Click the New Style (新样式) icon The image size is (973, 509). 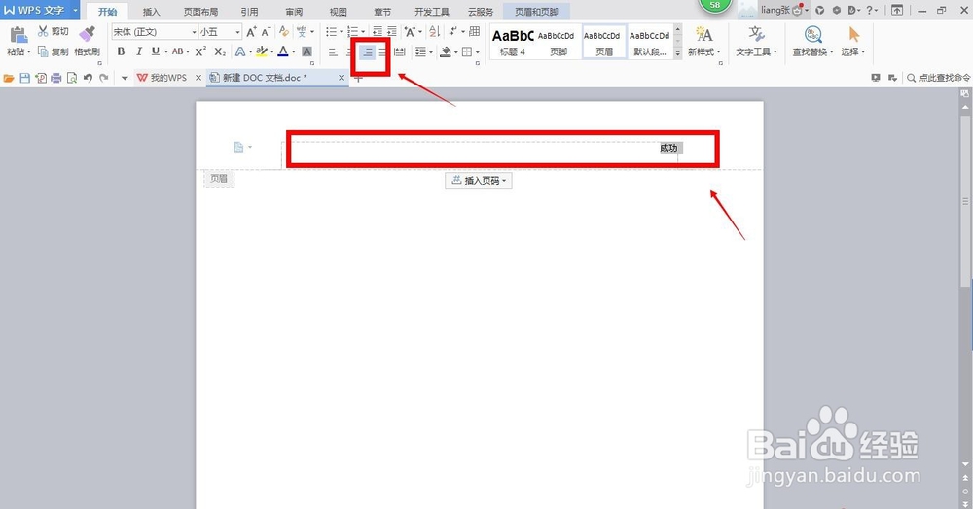[703, 34]
